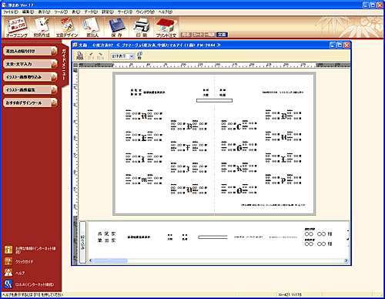Screen dimensions: 385x299
Task: Select the table C seating block
Action: 239,126
